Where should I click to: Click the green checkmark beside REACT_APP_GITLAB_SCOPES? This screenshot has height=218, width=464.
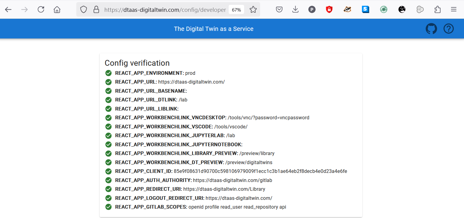point(108,207)
